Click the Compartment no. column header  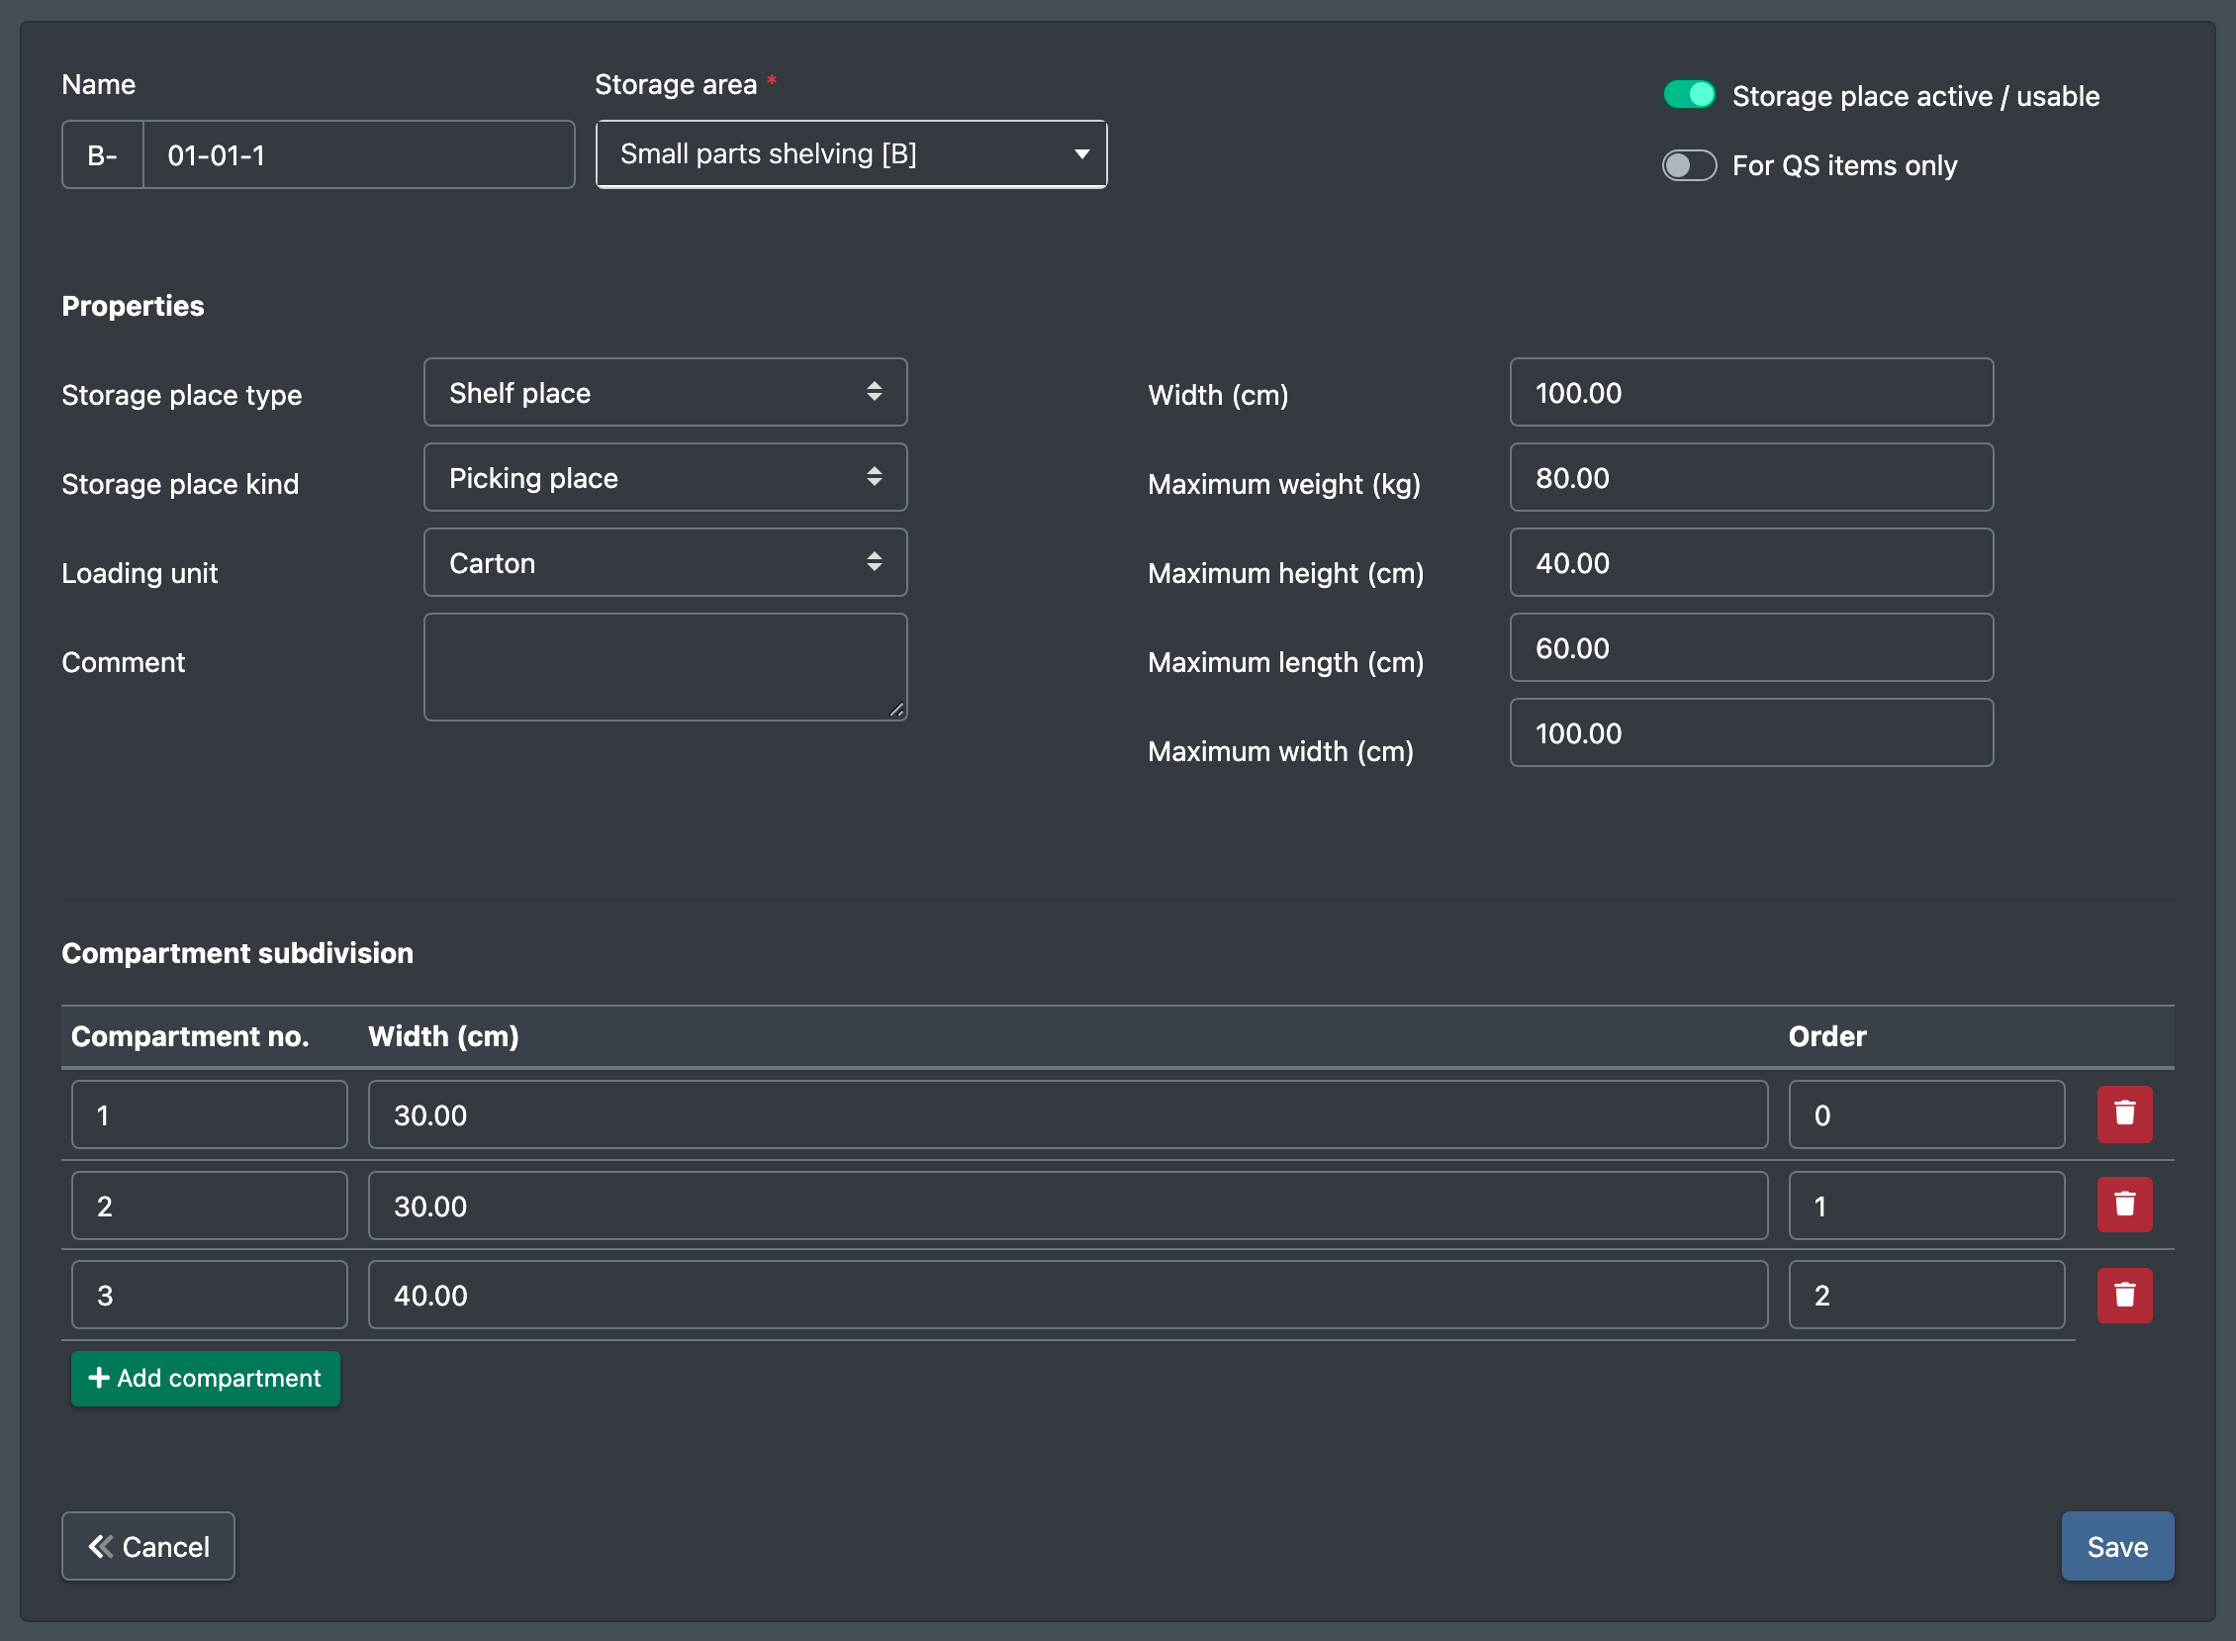[190, 1036]
